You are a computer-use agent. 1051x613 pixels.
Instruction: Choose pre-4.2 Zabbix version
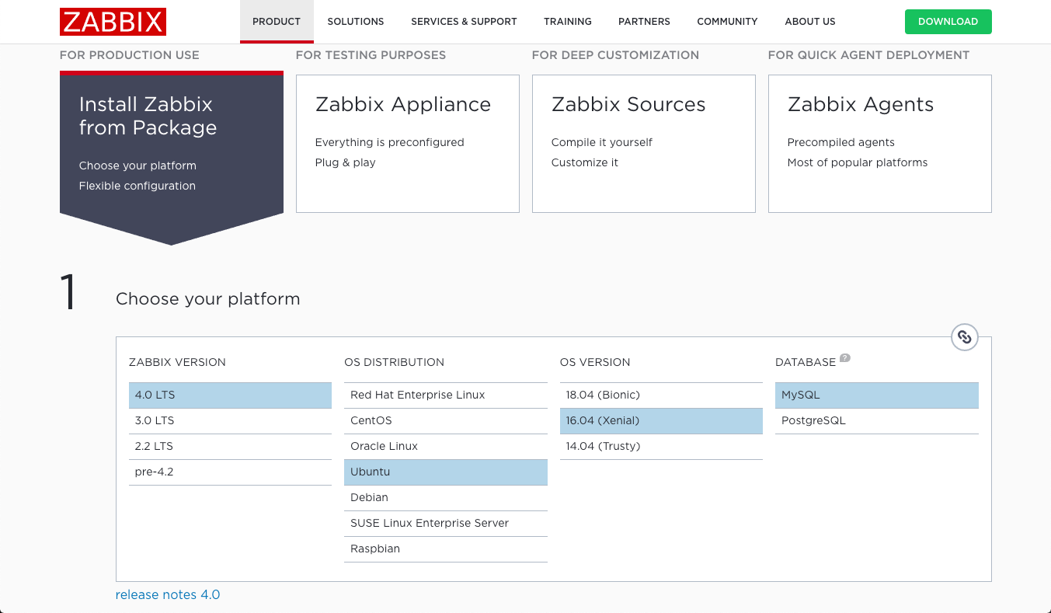point(230,472)
